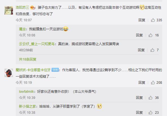Reply to 魔妖妖's comment at 10:19
The image size is (167, 116).
(x=142, y=83)
